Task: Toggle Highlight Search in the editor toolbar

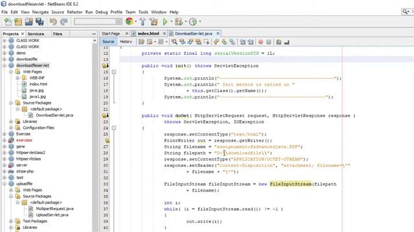Action: click(199, 42)
